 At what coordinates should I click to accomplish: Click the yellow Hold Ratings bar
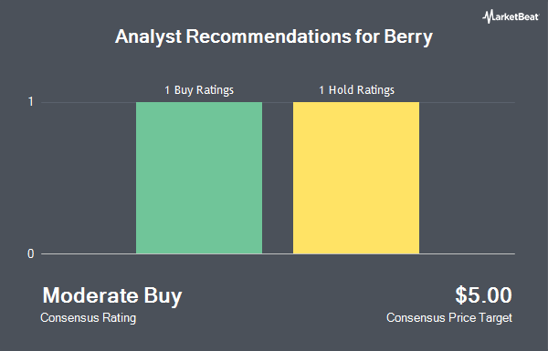(356, 178)
